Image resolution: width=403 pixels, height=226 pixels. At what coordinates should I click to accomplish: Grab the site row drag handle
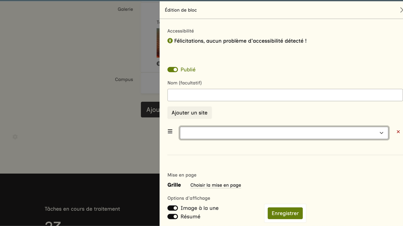pyautogui.click(x=170, y=132)
